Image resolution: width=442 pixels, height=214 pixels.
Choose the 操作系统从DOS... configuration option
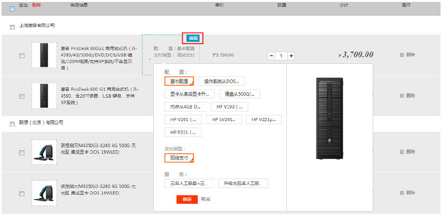(x=221, y=81)
